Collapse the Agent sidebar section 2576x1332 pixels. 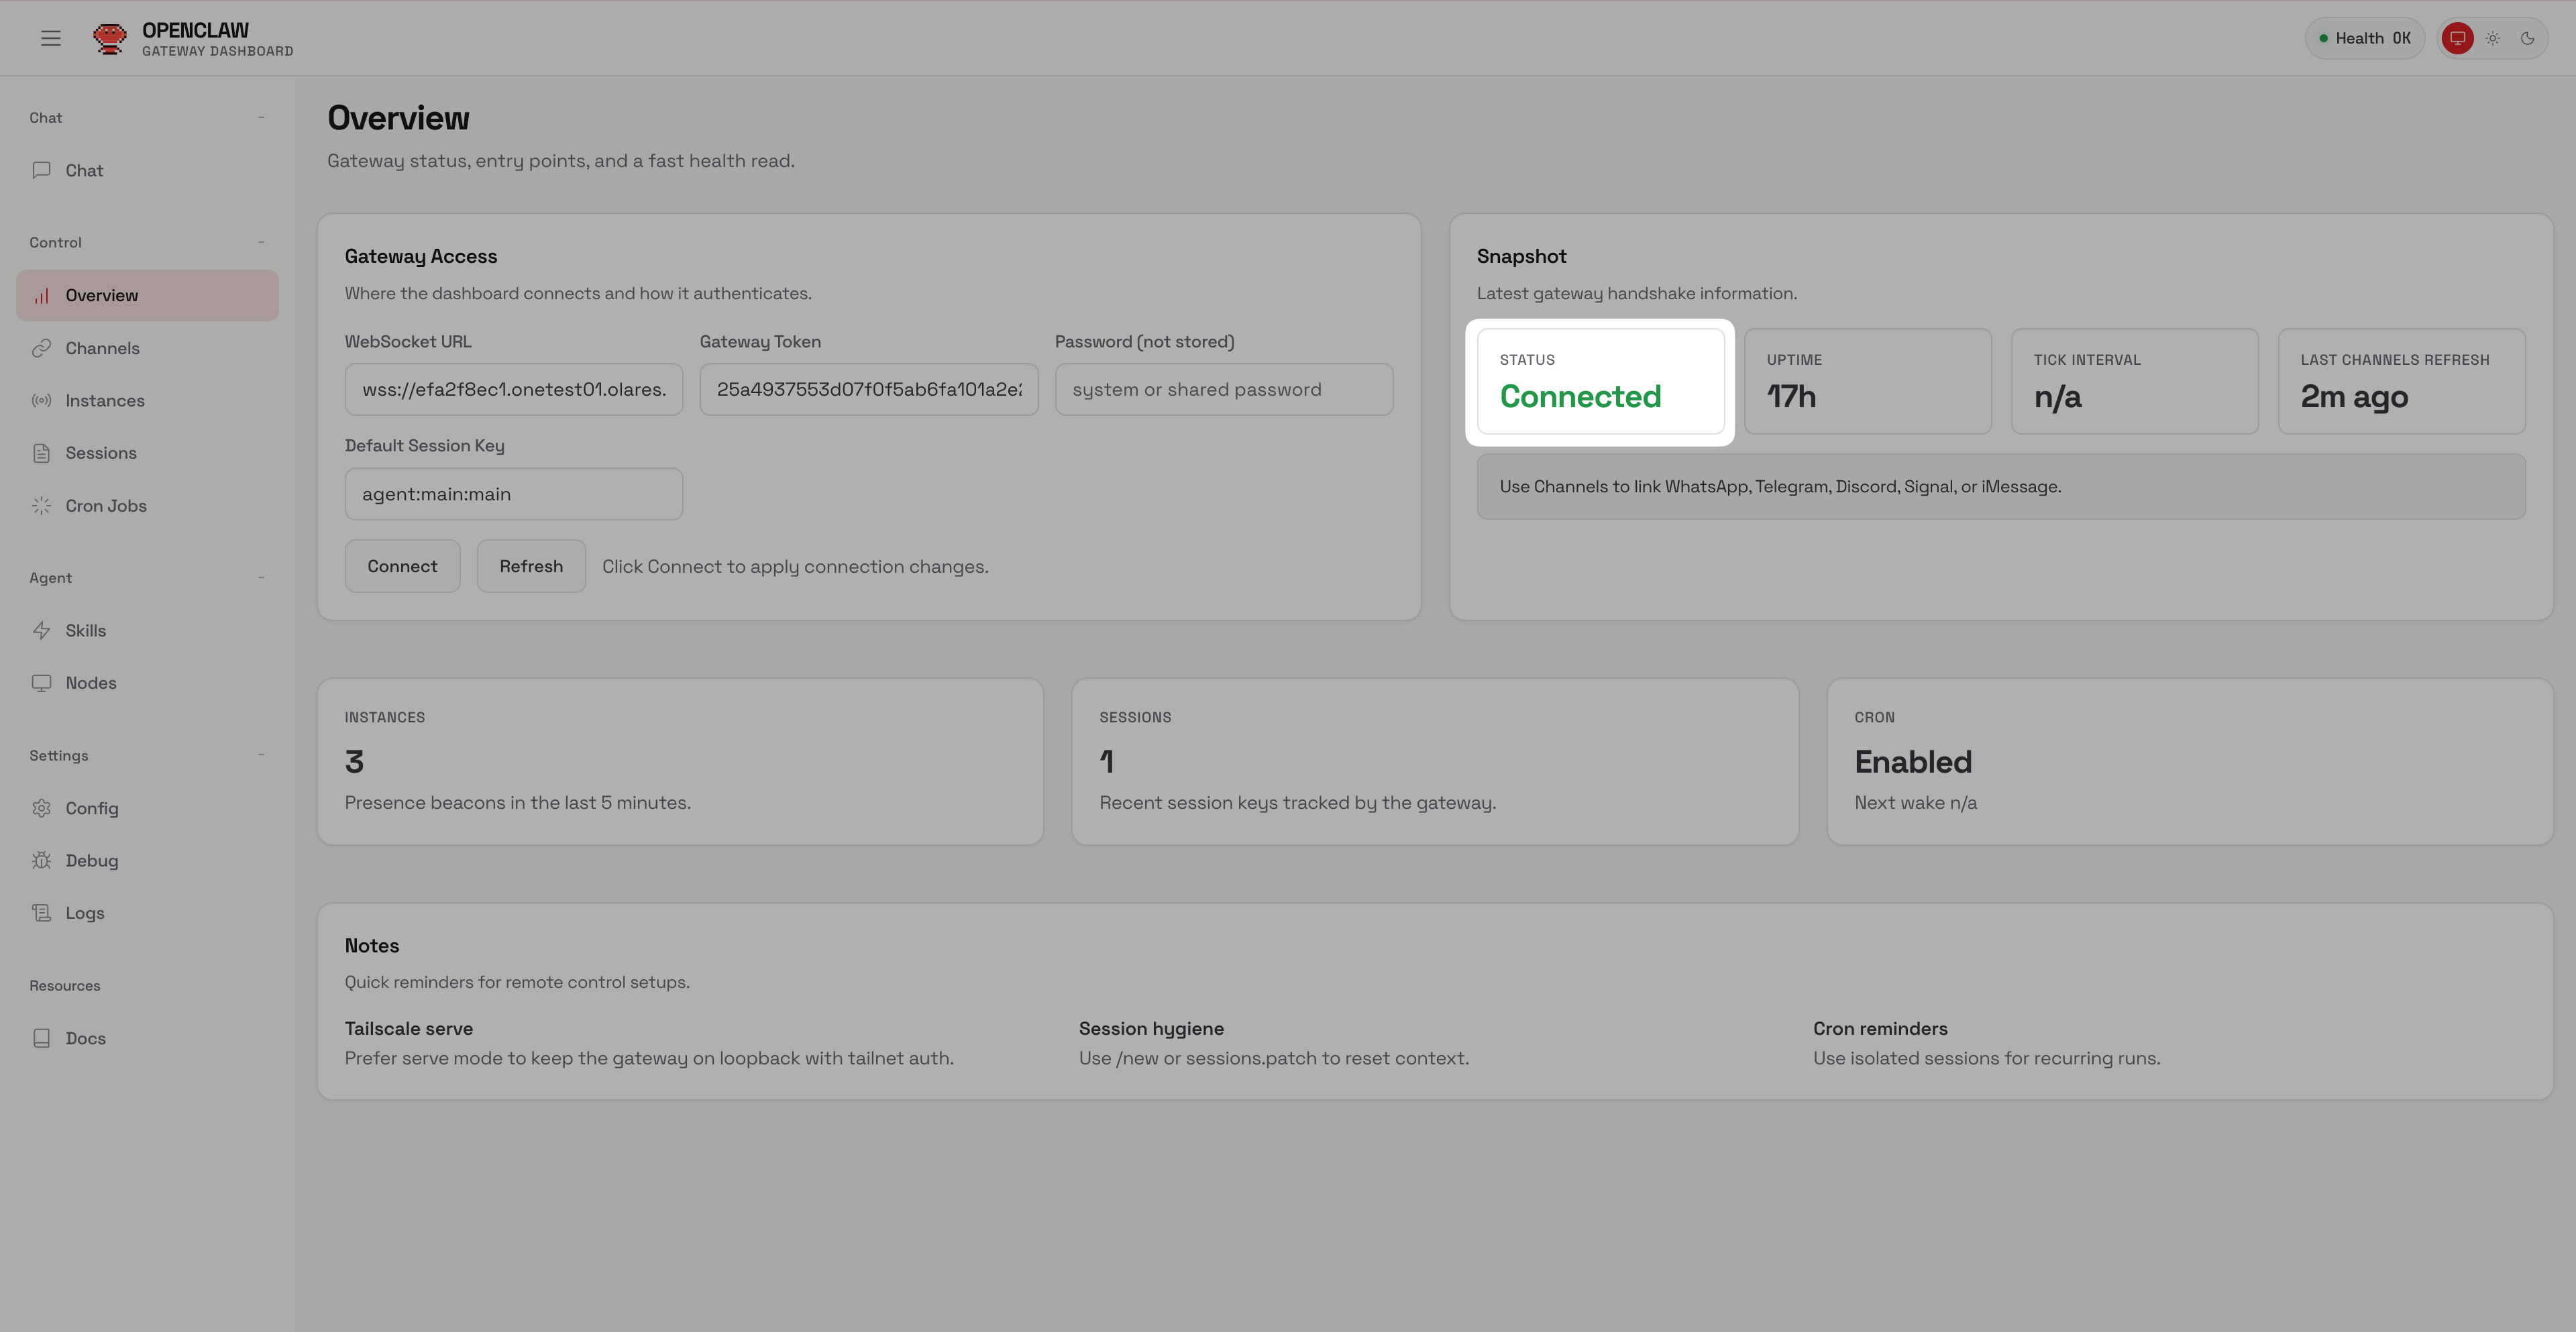pyautogui.click(x=261, y=578)
